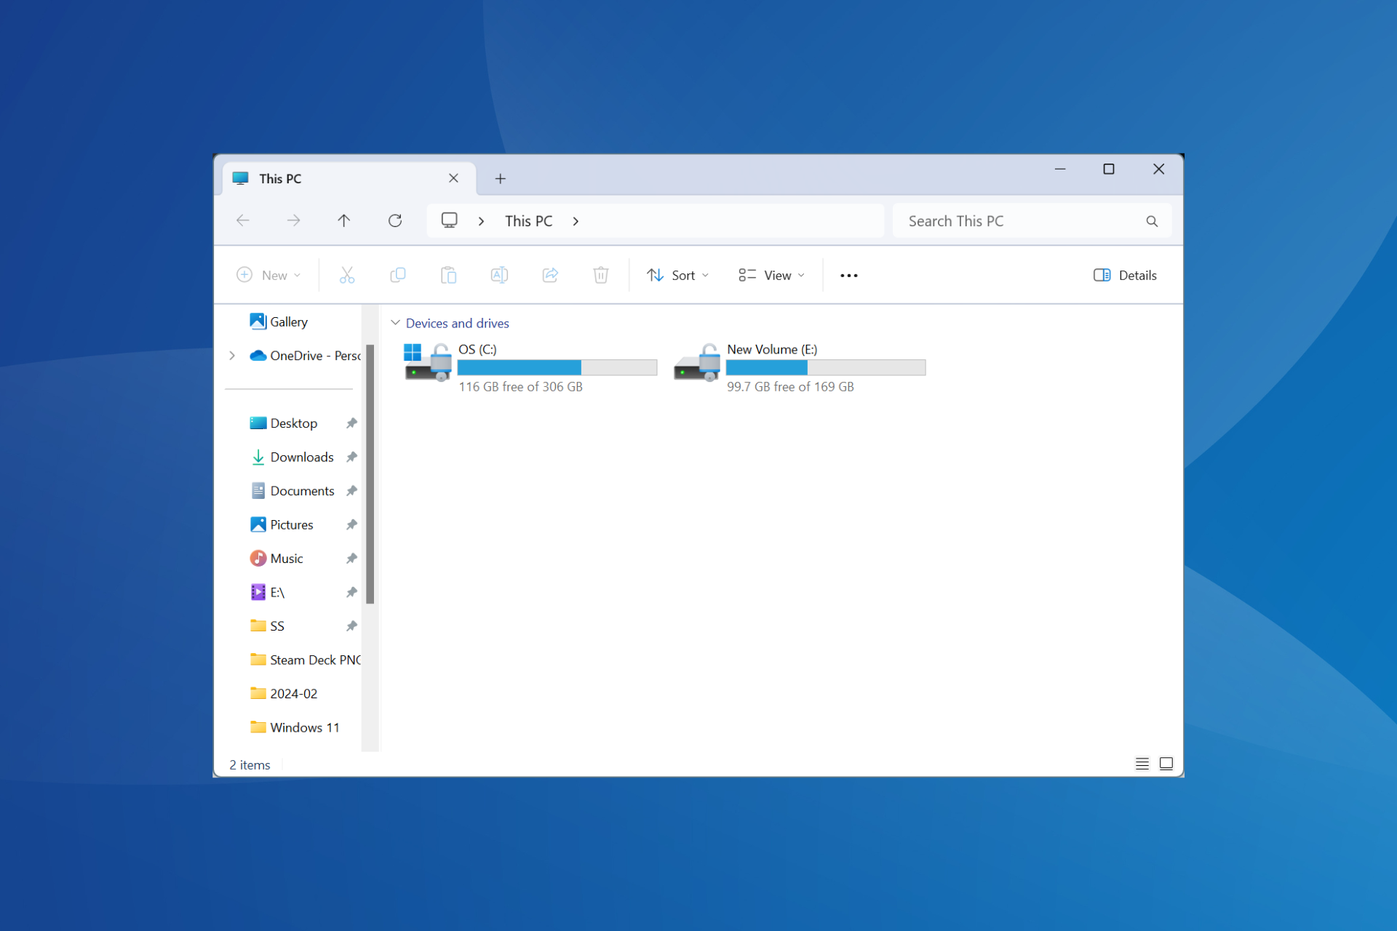This screenshot has width=1397, height=931.
Task: Click the pin icon beside Pictures
Action: [351, 524]
